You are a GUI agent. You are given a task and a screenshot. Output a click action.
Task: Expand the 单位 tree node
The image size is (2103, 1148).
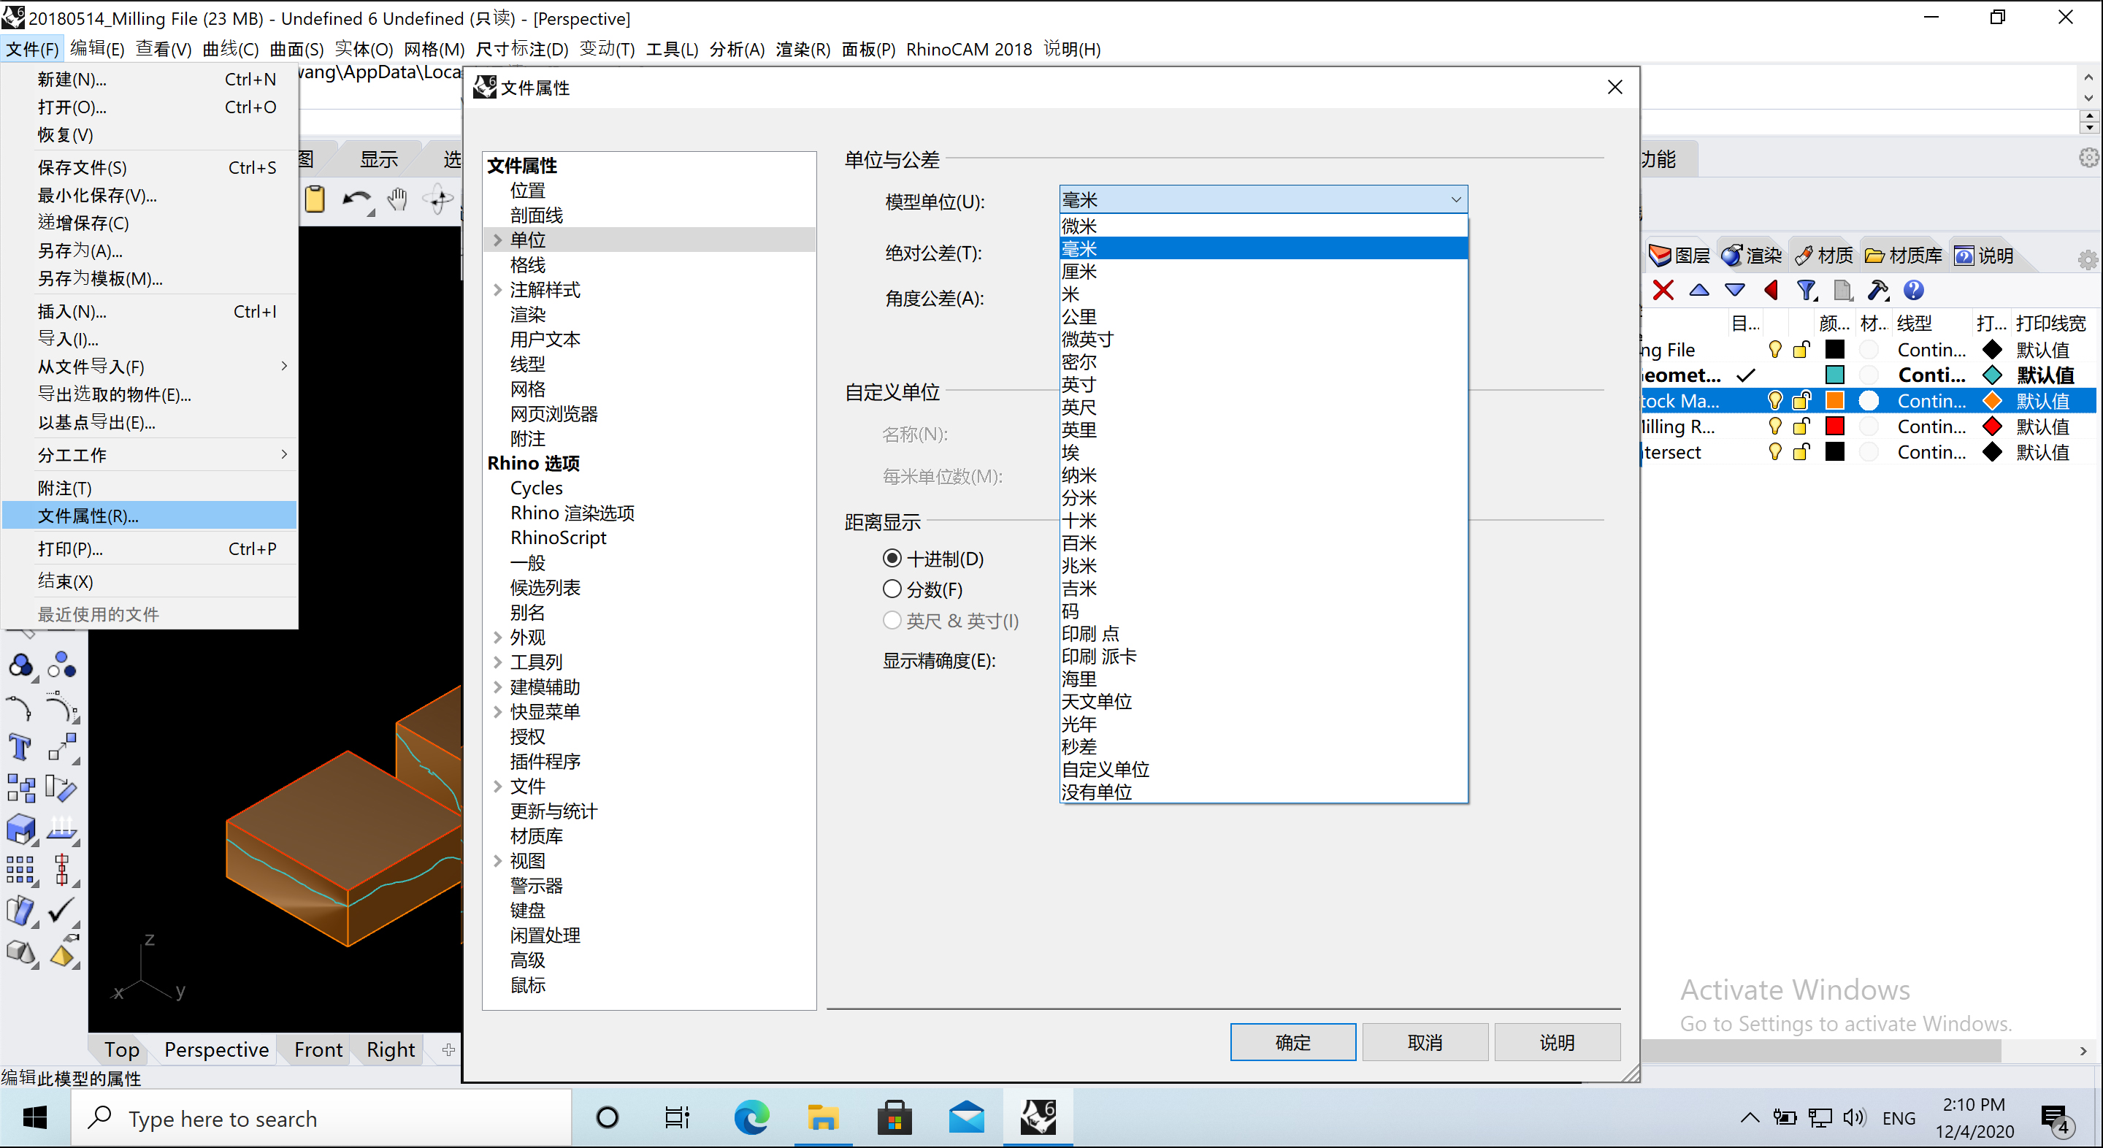[497, 240]
